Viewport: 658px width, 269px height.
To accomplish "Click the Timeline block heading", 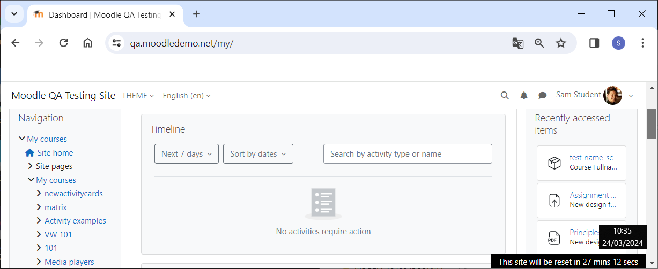I will click(x=168, y=129).
